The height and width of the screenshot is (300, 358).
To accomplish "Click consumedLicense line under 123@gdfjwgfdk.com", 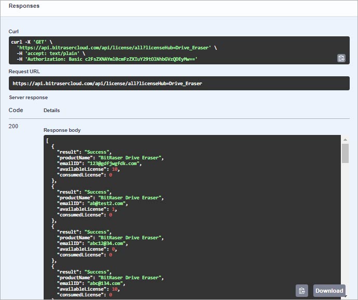I will [x=85, y=175].
